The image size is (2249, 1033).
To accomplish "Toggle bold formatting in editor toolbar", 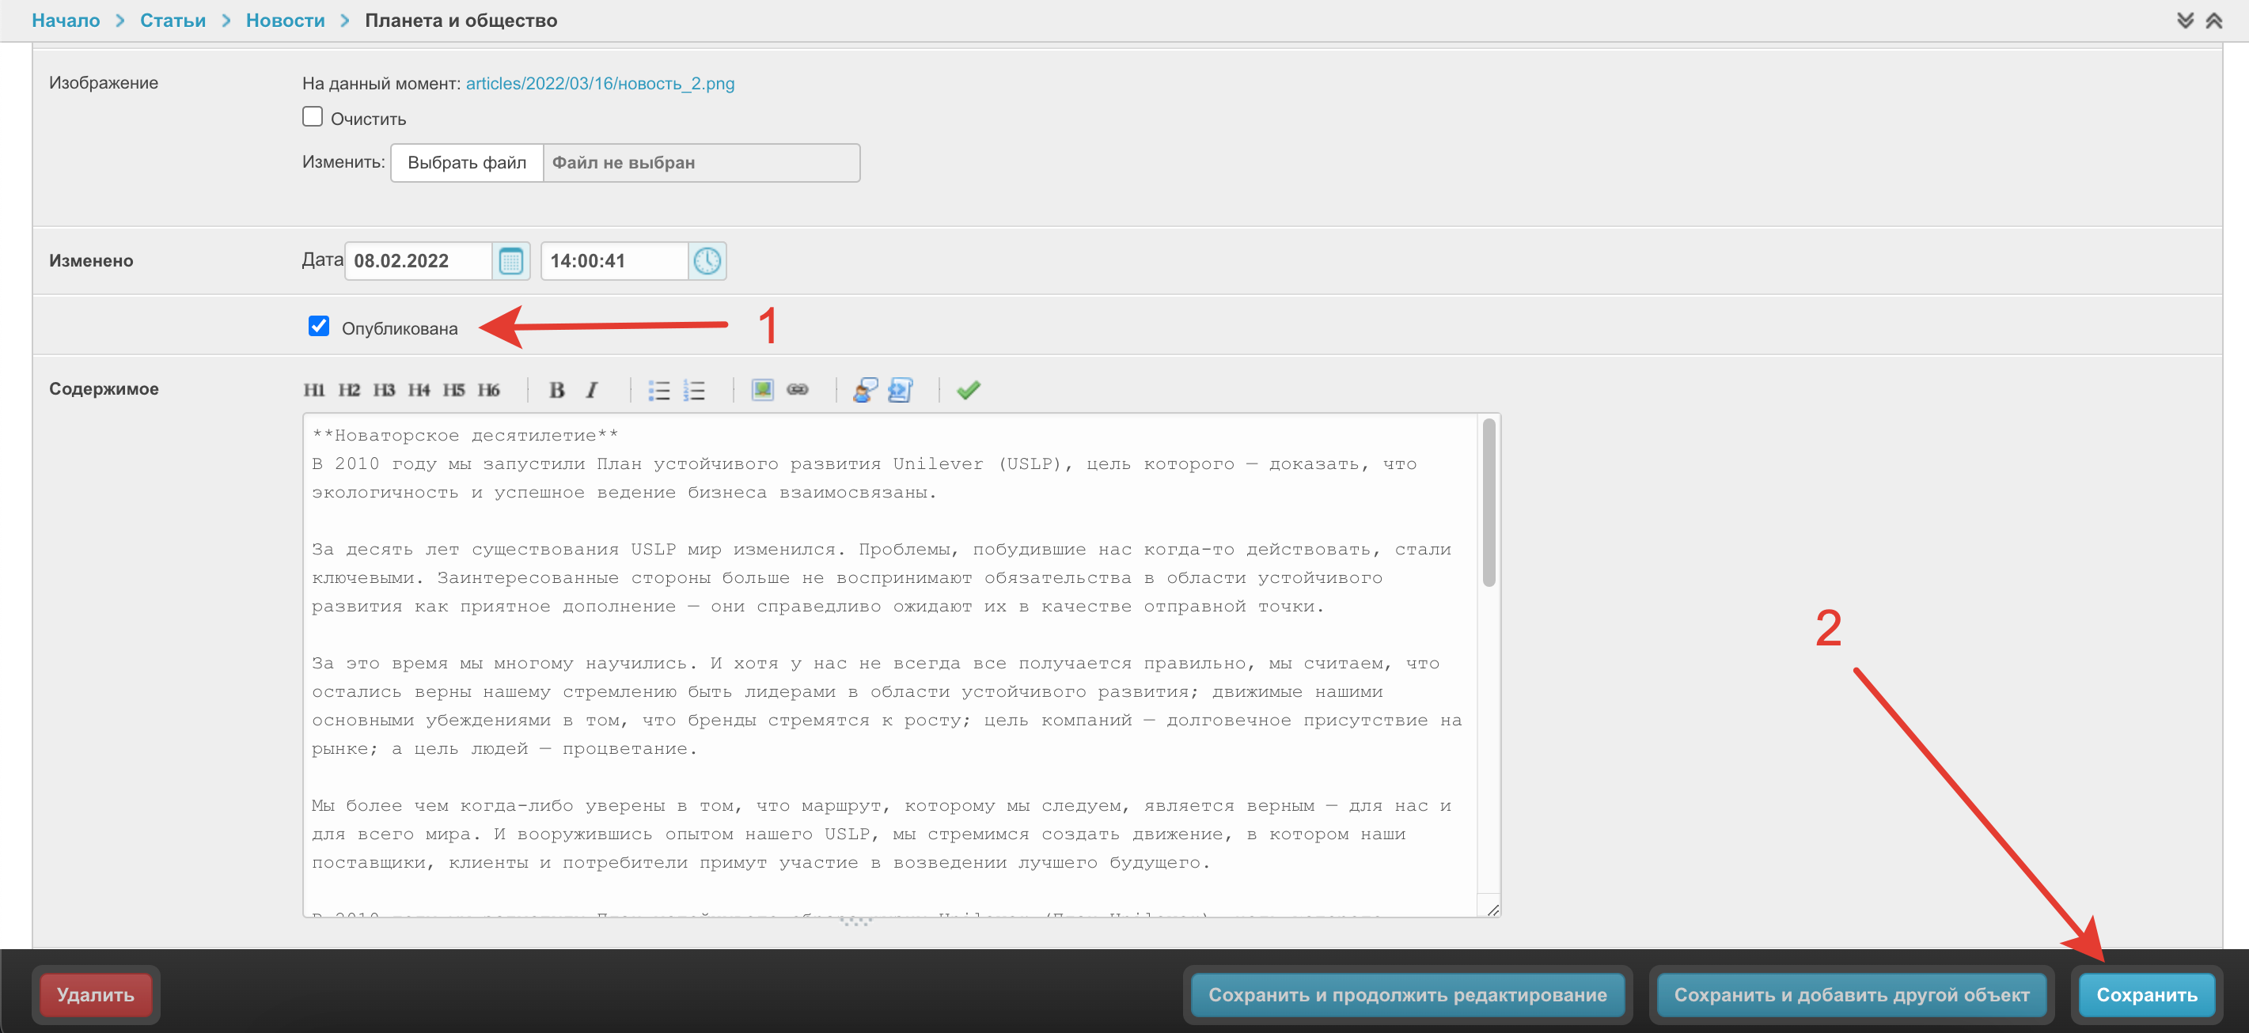I will [x=556, y=390].
